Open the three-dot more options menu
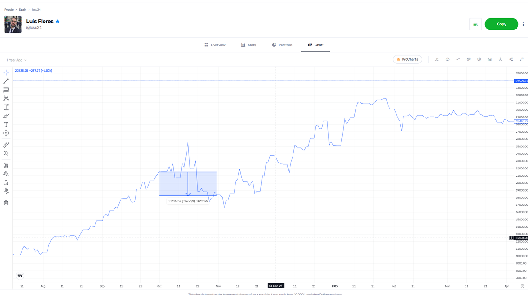The height and width of the screenshot is (295, 528). pyautogui.click(x=523, y=24)
